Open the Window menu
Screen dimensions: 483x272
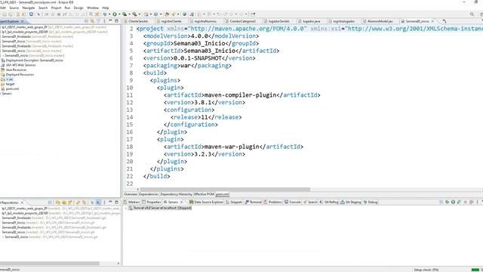[x=93, y=8]
